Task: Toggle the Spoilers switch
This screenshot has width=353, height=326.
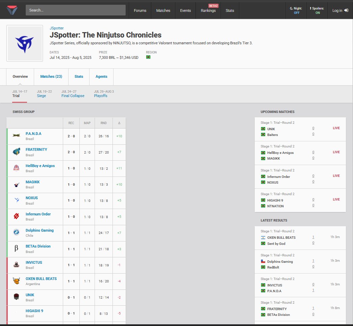Action: pyautogui.click(x=317, y=10)
